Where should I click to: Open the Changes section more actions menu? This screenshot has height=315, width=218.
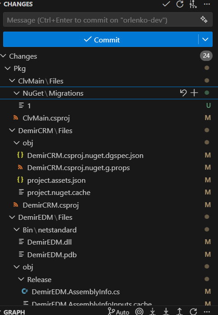point(207,4)
